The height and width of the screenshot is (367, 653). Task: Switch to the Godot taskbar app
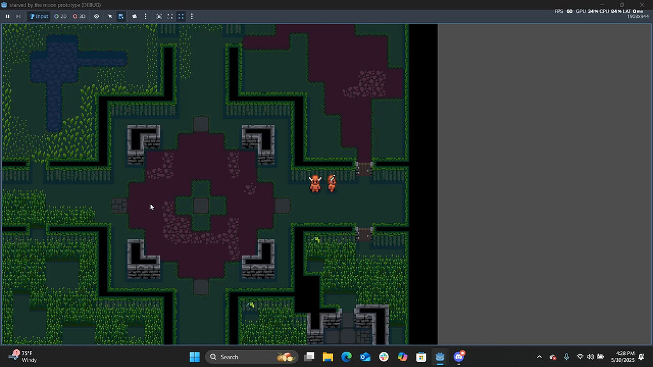click(x=440, y=357)
